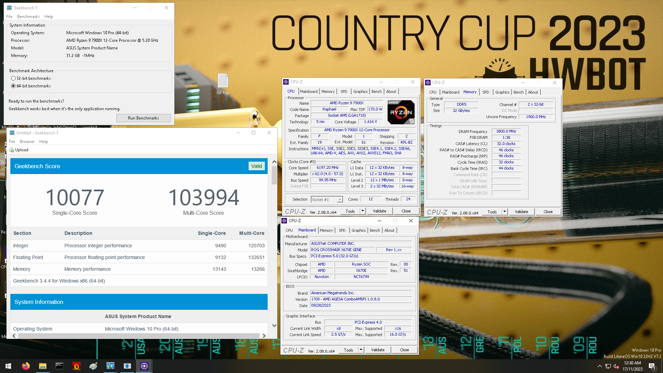Click Close button in CPU-Z Mainboard window
Image resolution: width=663 pixels, height=373 pixels.
click(x=404, y=350)
